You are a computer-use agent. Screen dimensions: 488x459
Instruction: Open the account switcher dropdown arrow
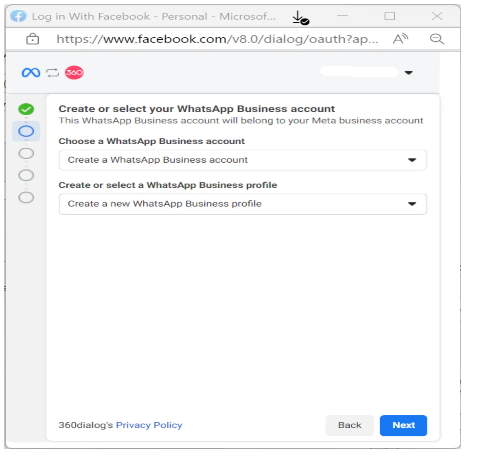coord(409,73)
